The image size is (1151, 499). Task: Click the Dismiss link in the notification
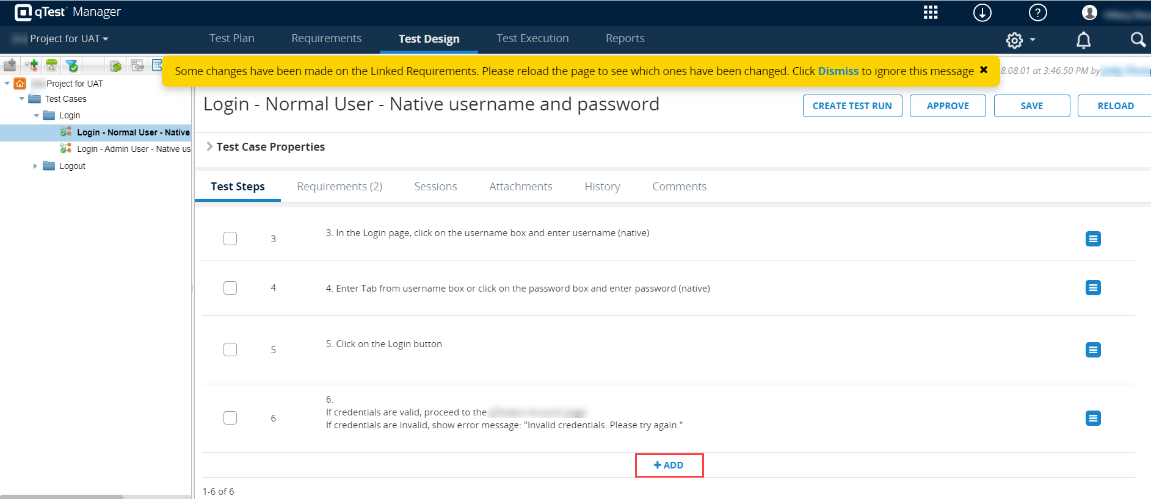coord(838,71)
